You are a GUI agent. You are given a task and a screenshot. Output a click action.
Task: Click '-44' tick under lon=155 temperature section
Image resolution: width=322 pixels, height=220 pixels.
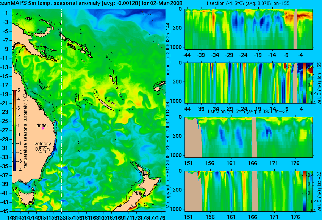pos(186,55)
